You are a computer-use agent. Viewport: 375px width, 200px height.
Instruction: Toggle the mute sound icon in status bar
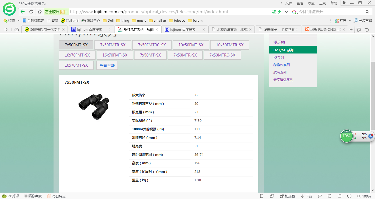(x=349, y=196)
